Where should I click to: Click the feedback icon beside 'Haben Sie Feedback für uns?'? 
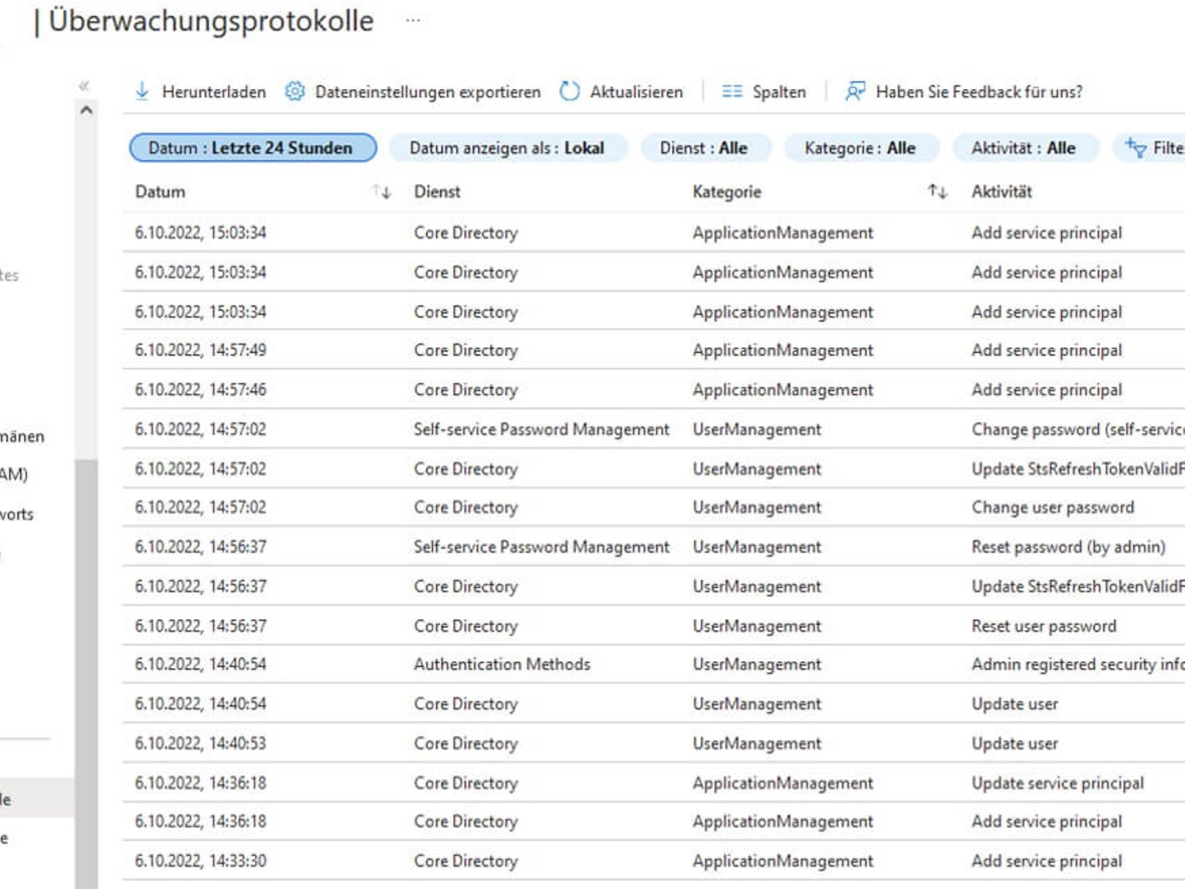[856, 91]
